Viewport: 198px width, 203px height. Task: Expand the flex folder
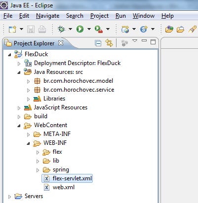point(38,152)
